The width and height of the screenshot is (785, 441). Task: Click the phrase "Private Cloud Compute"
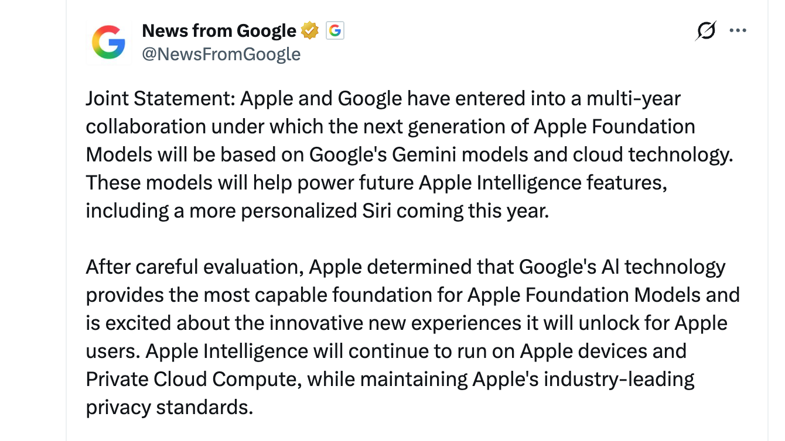coord(193,379)
